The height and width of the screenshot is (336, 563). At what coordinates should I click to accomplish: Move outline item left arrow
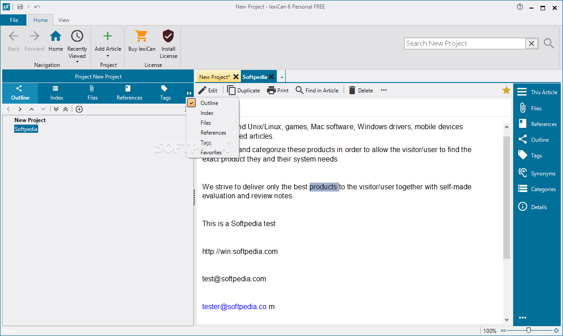tap(8, 109)
